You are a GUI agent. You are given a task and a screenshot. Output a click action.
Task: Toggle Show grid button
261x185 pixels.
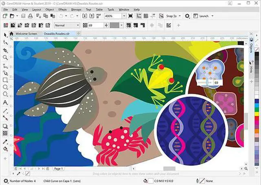(x=146, y=16)
